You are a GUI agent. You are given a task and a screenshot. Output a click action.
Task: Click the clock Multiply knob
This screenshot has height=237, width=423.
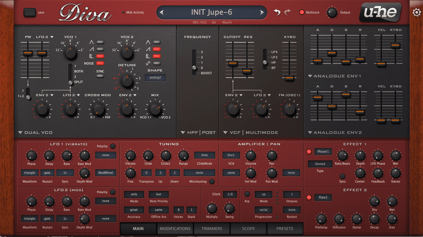point(212,209)
